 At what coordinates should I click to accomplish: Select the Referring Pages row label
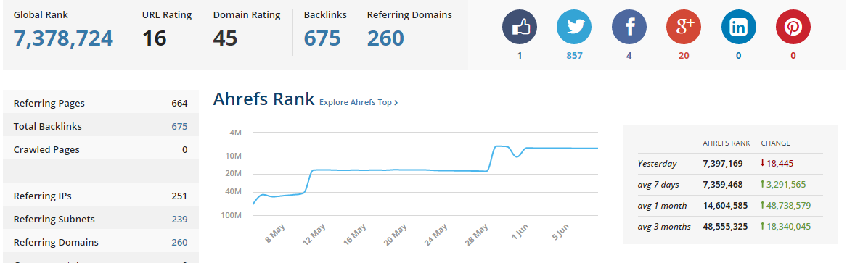click(x=49, y=104)
